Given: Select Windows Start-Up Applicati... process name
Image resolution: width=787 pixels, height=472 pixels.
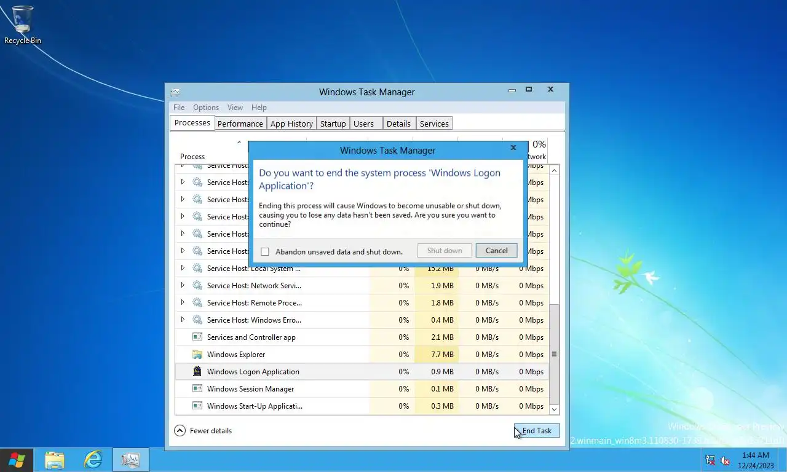Looking at the screenshot, I should pos(255,406).
